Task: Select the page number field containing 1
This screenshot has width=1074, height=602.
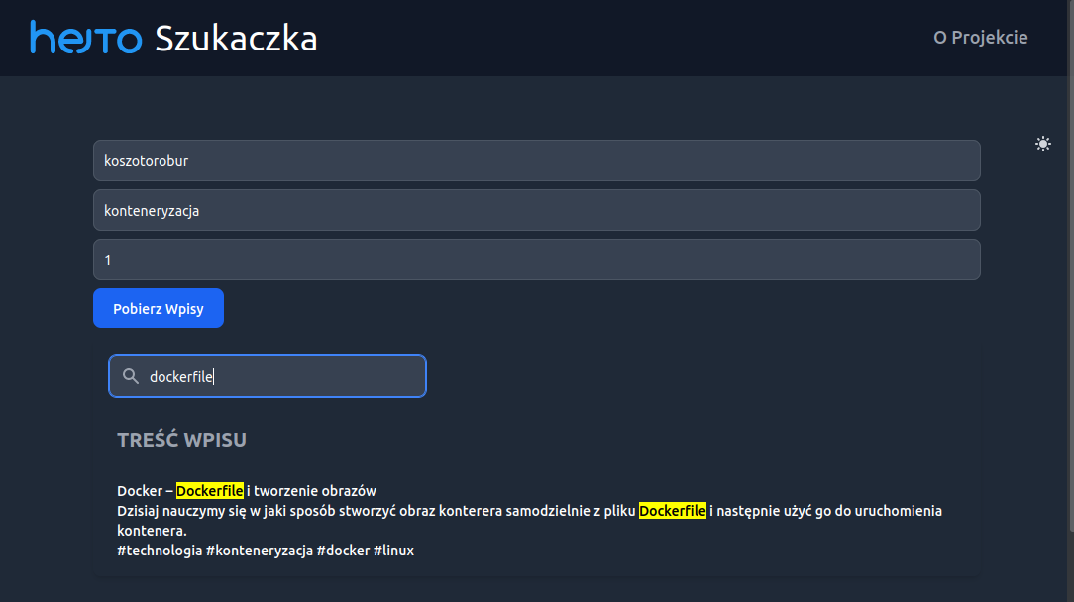Action: (x=536, y=259)
